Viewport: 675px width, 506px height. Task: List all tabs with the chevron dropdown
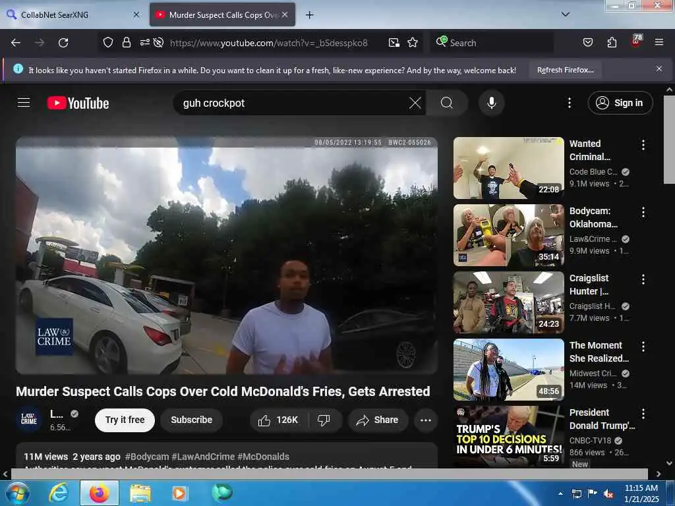(x=566, y=14)
